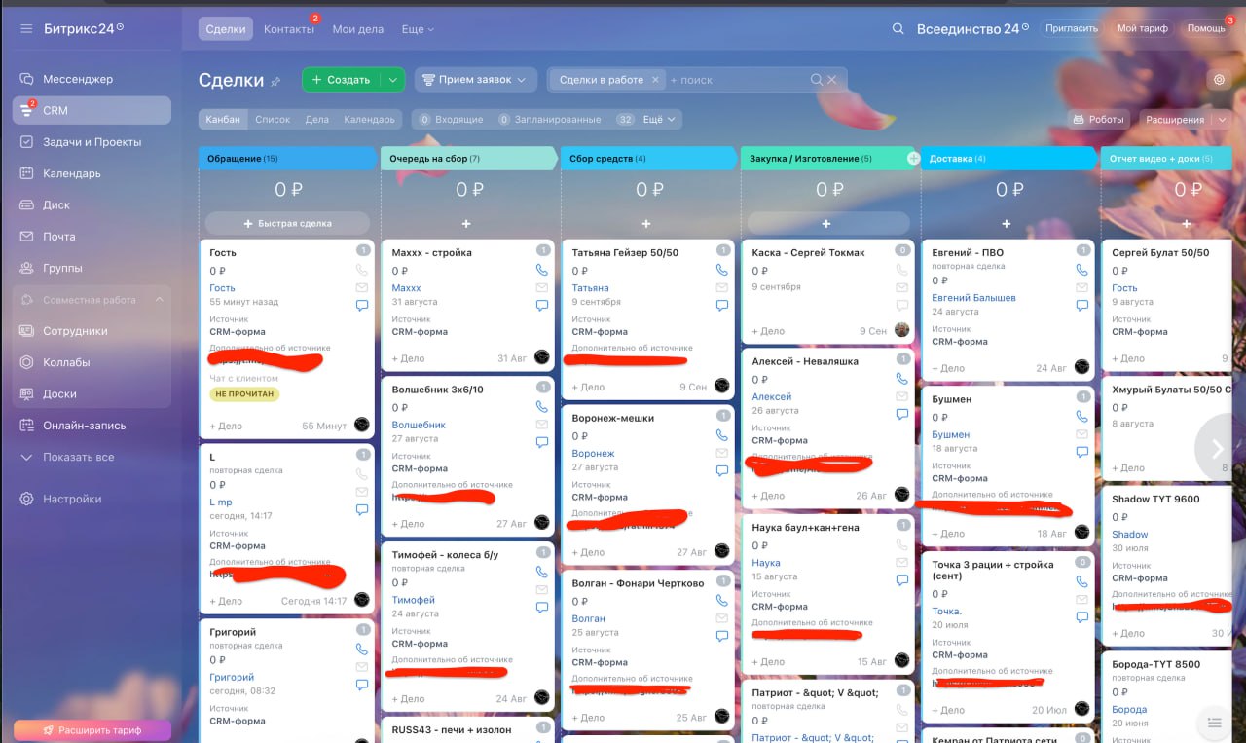Click the phone icon on Maxxx - стройка card
This screenshot has height=743, width=1246.
542,270
